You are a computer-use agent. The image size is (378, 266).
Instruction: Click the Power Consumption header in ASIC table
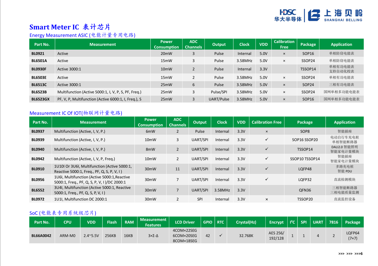coord(166,44)
